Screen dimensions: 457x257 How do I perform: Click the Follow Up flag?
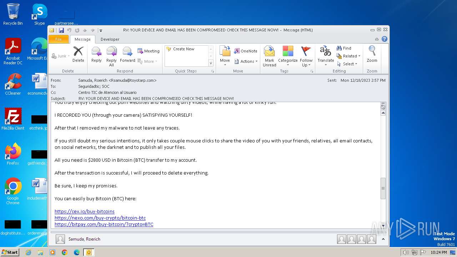tap(306, 56)
